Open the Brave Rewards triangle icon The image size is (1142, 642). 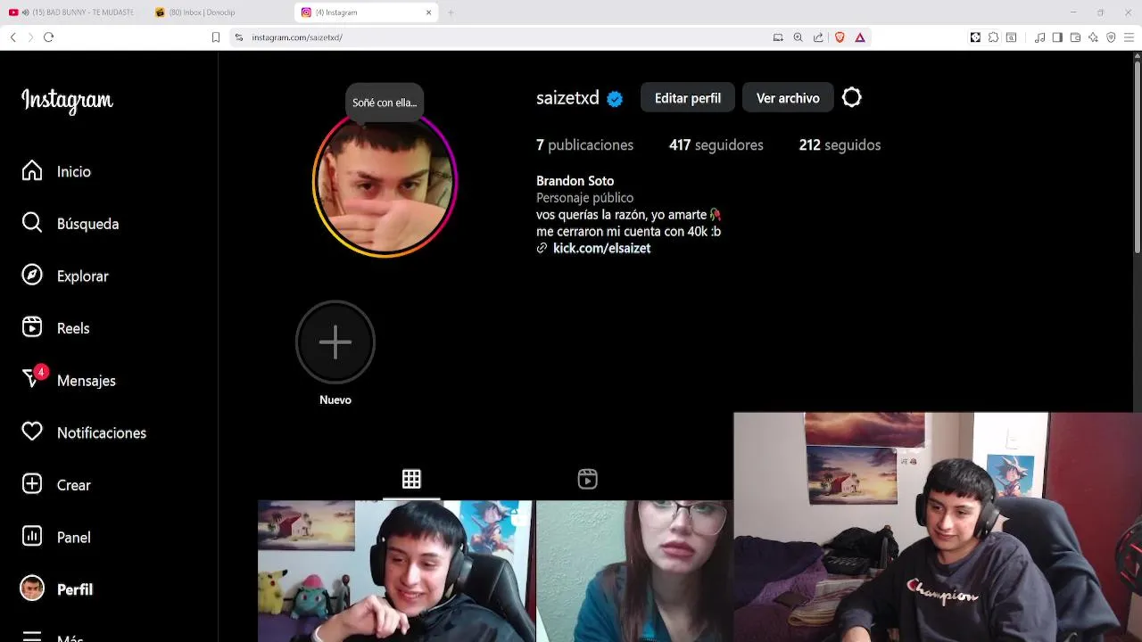[x=860, y=37]
